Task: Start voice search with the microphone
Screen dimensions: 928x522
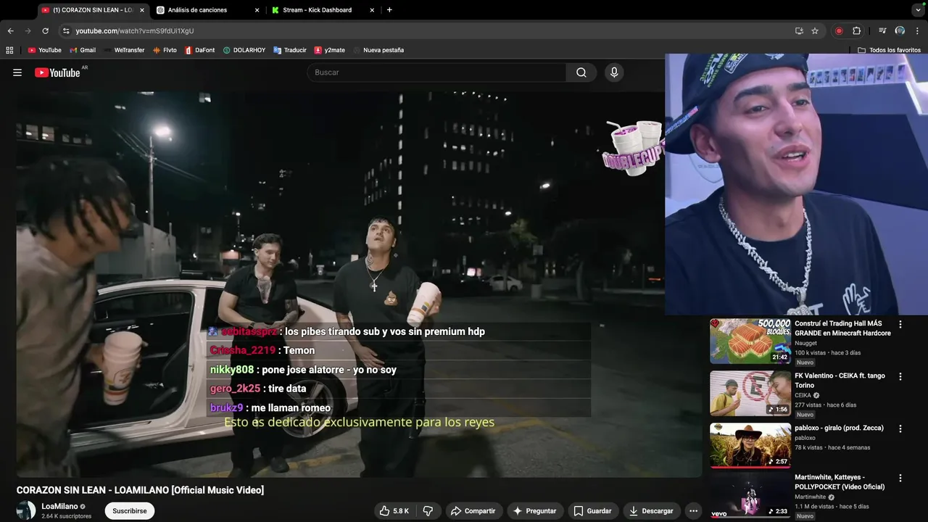Action: (614, 72)
